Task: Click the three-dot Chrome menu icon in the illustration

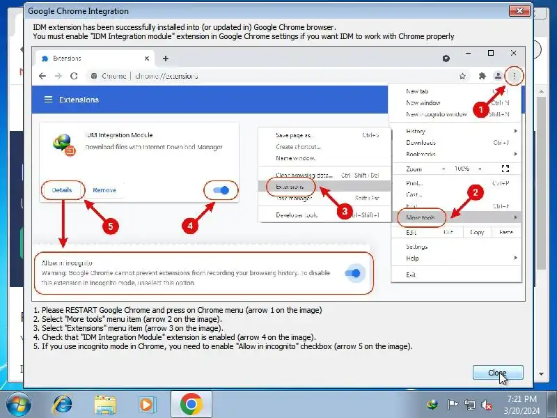Action: coord(514,76)
